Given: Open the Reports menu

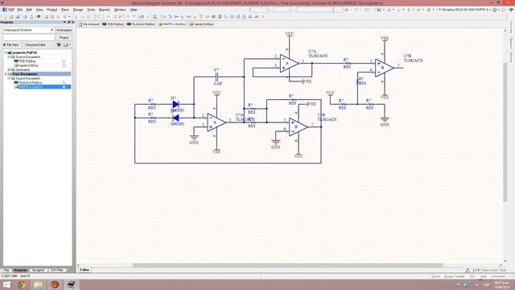Looking at the screenshot, I should (x=105, y=10).
